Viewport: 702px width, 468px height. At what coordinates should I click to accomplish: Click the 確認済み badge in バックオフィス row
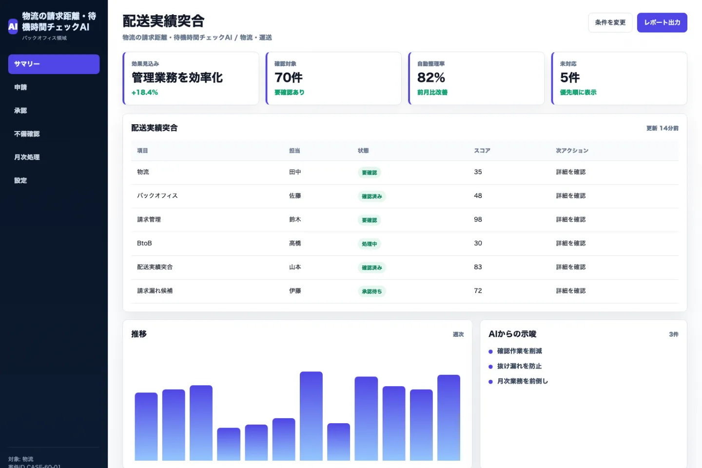pyautogui.click(x=372, y=196)
